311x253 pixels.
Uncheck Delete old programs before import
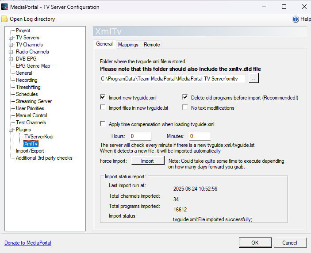click(x=185, y=98)
